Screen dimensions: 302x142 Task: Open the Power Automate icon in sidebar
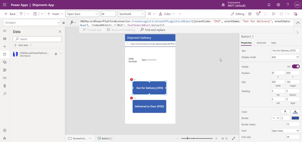point(4,70)
